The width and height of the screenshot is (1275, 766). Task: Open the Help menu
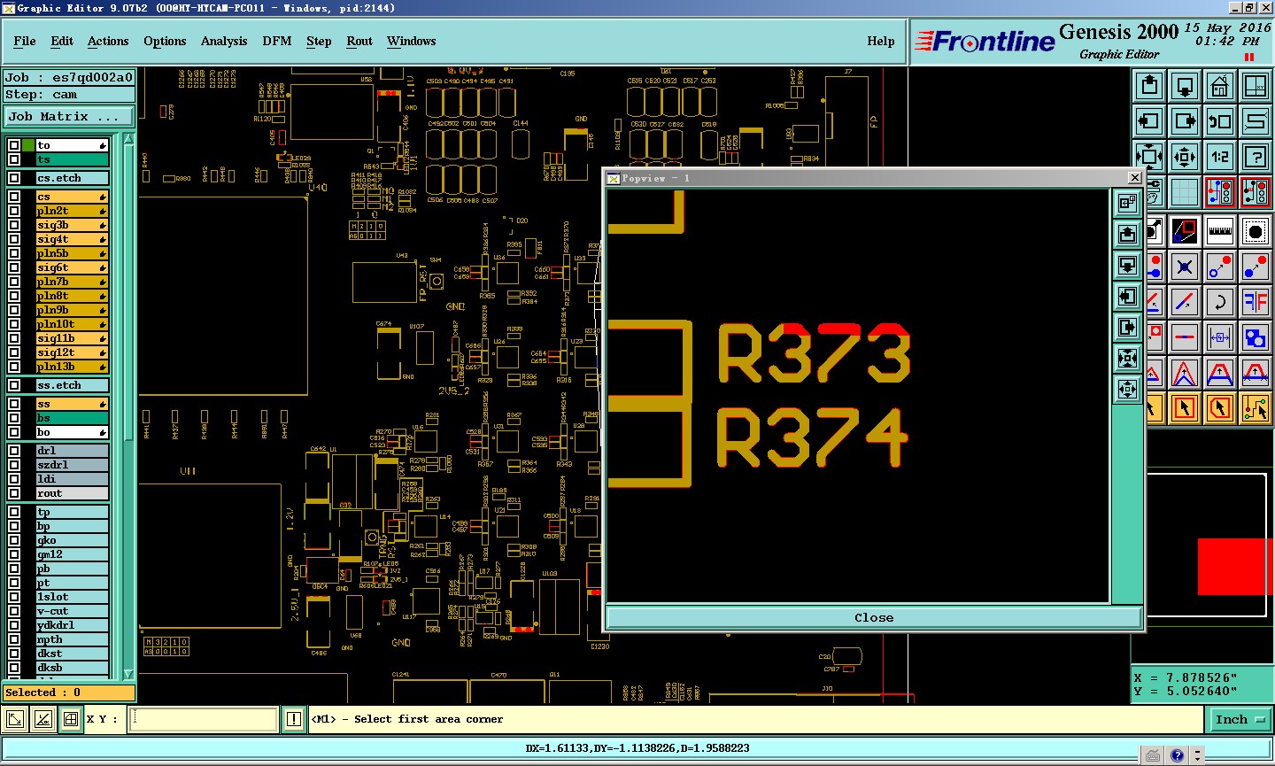[x=880, y=41]
